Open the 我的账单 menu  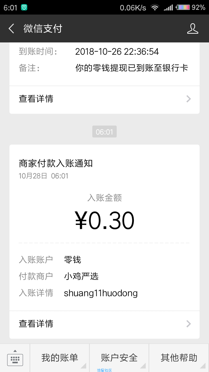[60, 358]
